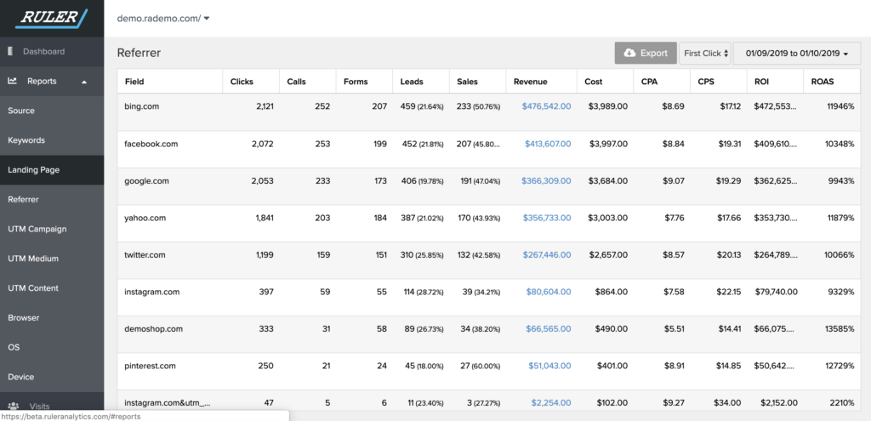Open the First Click attribution dropdown
The height and width of the screenshot is (421, 871).
(x=705, y=54)
